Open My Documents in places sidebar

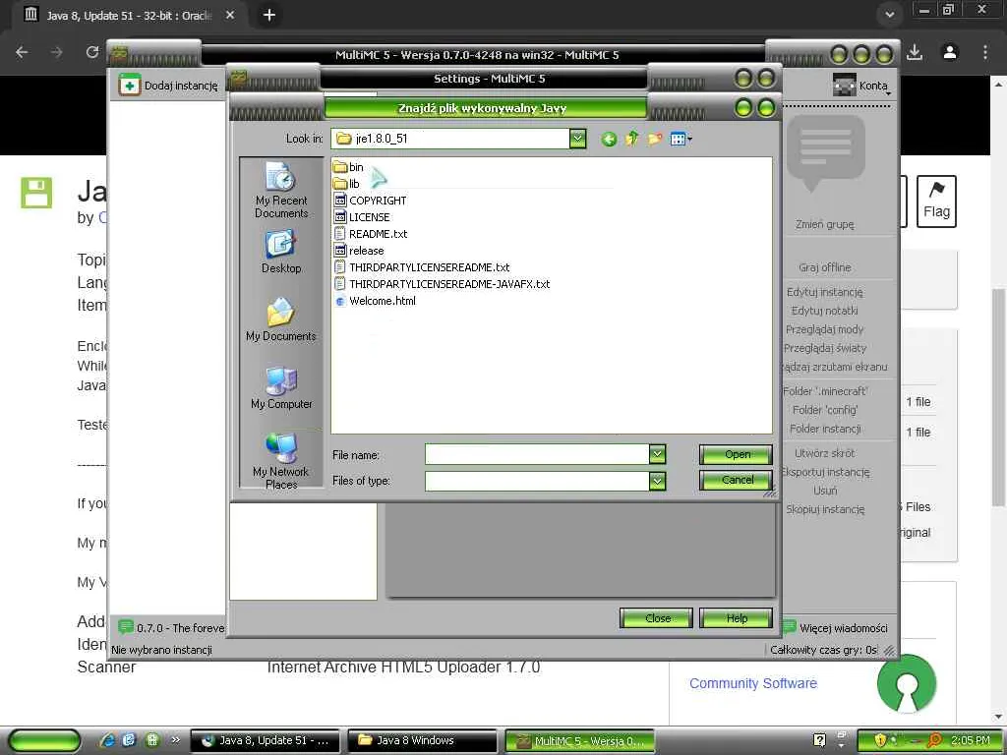[280, 319]
